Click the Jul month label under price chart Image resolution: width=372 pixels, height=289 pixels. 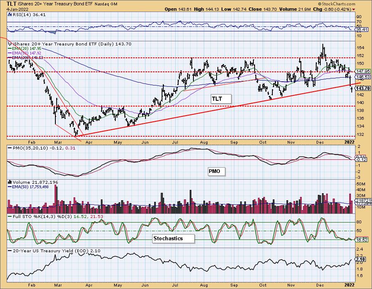pyautogui.click(x=175, y=142)
